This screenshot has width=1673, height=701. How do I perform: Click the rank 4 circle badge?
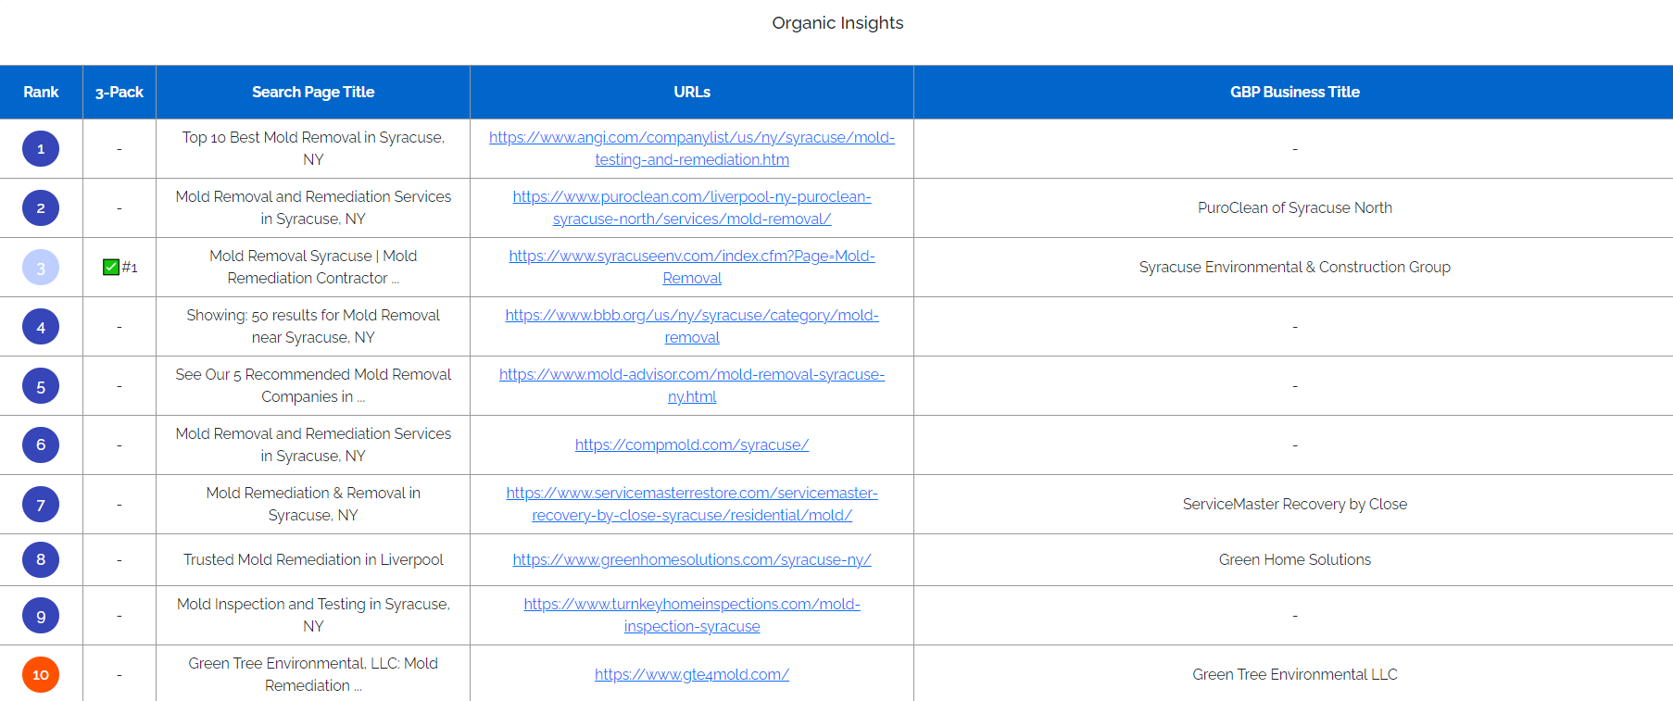coord(41,327)
